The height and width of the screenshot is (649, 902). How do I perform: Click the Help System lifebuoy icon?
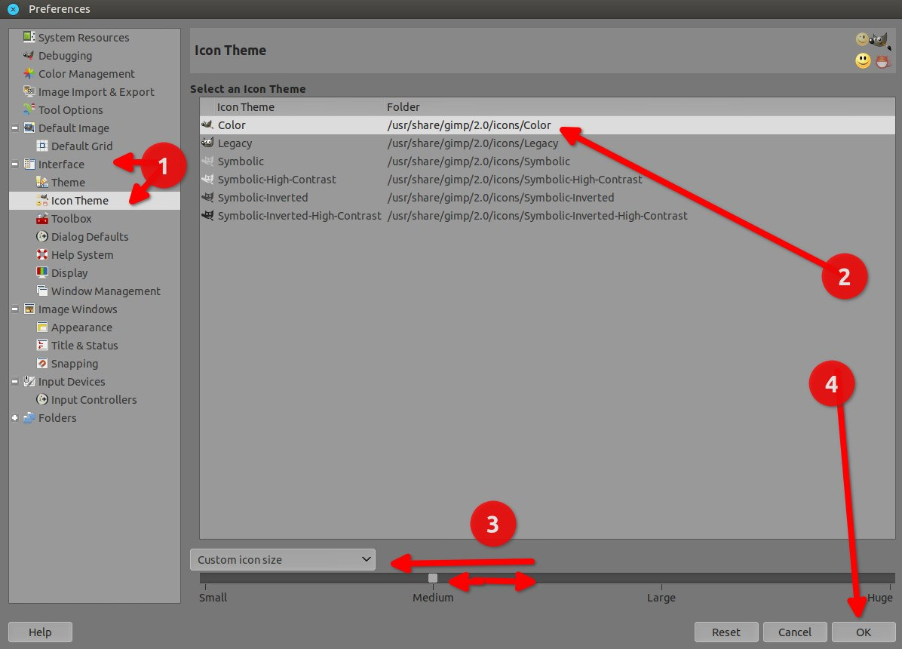pos(42,254)
